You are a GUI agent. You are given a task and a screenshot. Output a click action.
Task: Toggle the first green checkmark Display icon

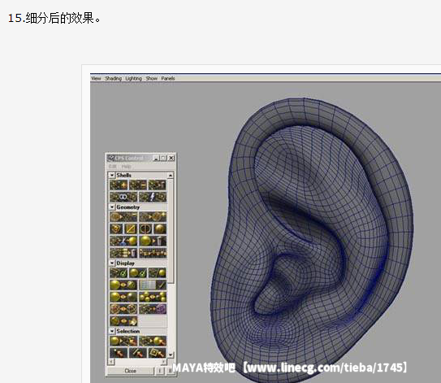pos(119,272)
